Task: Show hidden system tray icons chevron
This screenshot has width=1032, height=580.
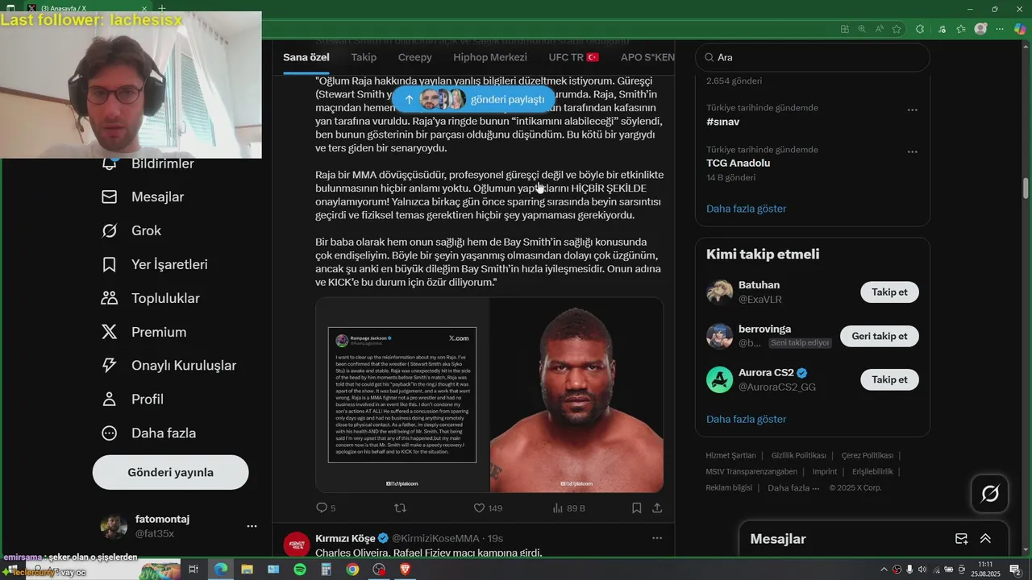Action: pyautogui.click(x=884, y=570)
